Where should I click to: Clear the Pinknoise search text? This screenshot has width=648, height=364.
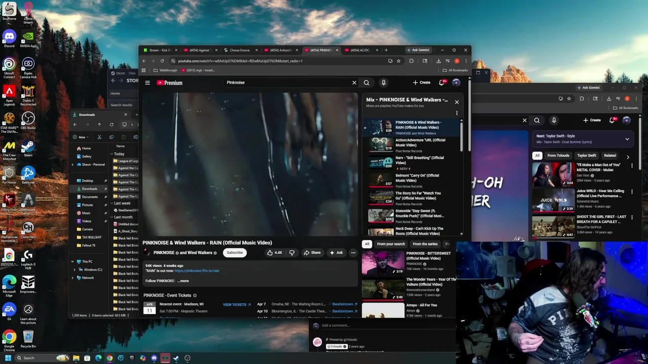tap(354, 83)
